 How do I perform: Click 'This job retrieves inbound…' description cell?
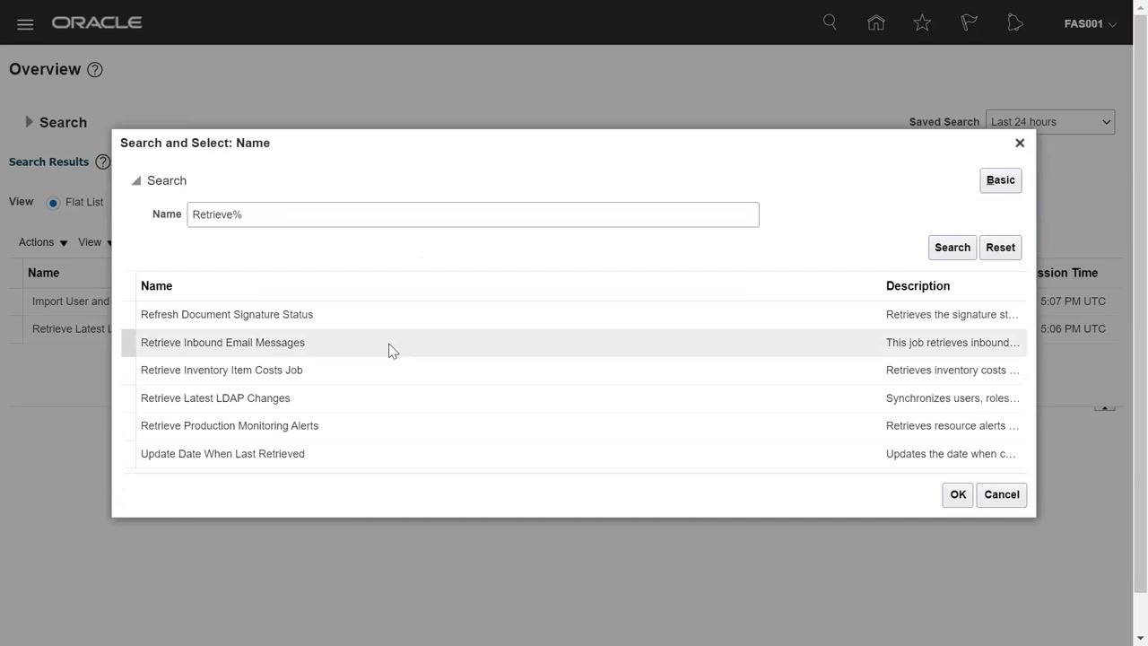coord(952,343)
